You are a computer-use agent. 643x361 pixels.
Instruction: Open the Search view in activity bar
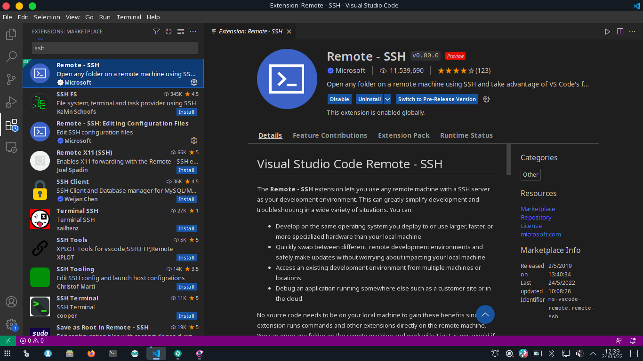pos(11,57)
